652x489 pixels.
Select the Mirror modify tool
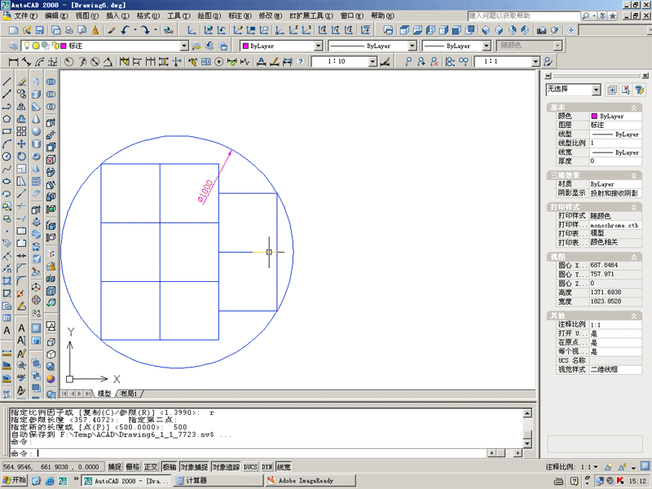tap(22, 107)
